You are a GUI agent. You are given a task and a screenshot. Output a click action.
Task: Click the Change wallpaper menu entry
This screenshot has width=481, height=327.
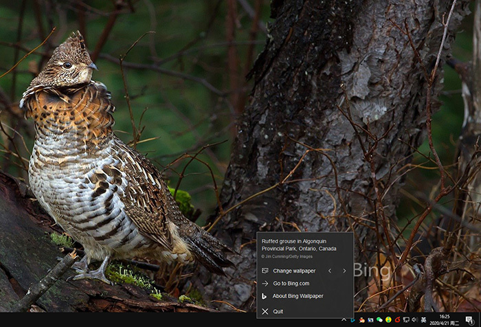[294, 271]
